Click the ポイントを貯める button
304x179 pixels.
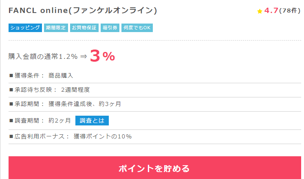(155, 168)
